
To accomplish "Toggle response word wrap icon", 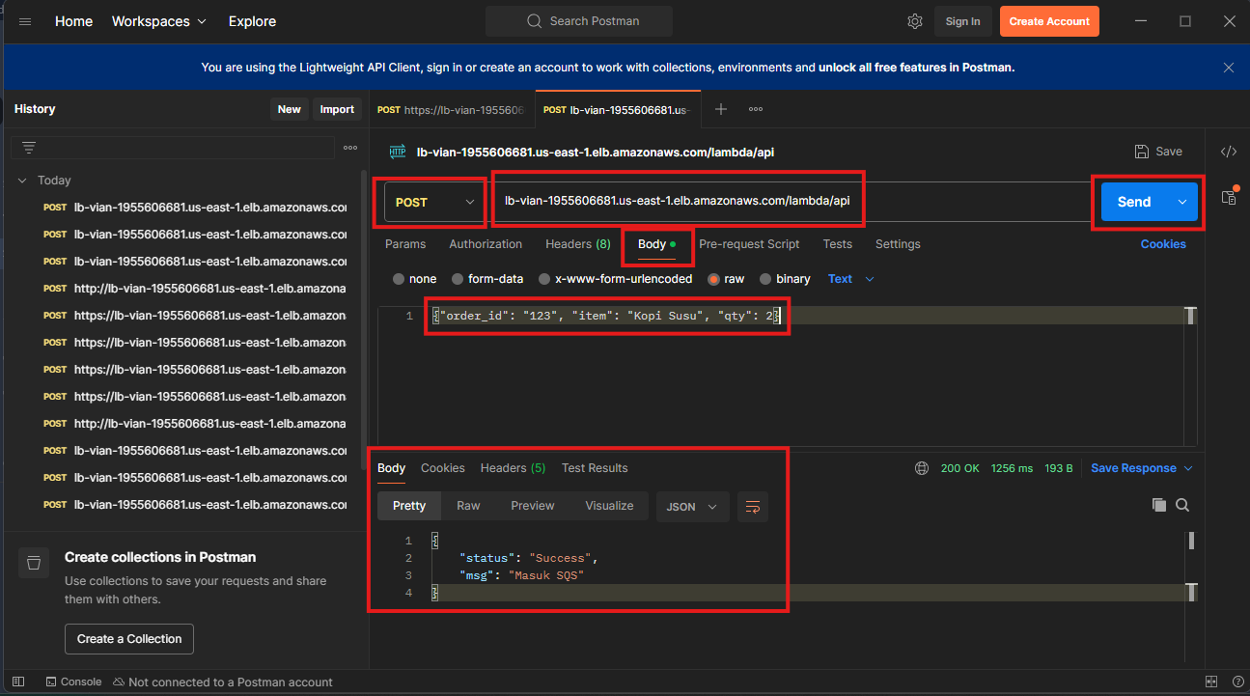I will pos(753,506).
